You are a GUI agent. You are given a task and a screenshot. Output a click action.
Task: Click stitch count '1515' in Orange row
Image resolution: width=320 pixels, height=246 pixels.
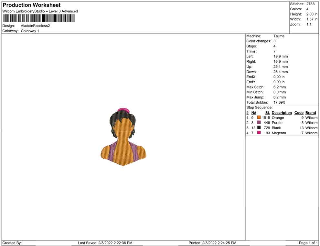pos(266,118)
